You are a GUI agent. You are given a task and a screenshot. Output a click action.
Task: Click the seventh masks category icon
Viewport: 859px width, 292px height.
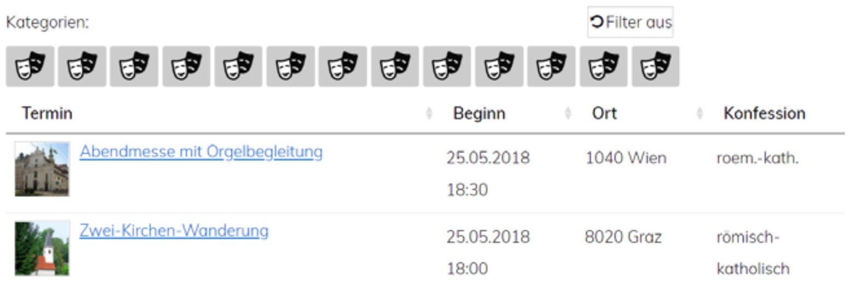pos(343,66)
